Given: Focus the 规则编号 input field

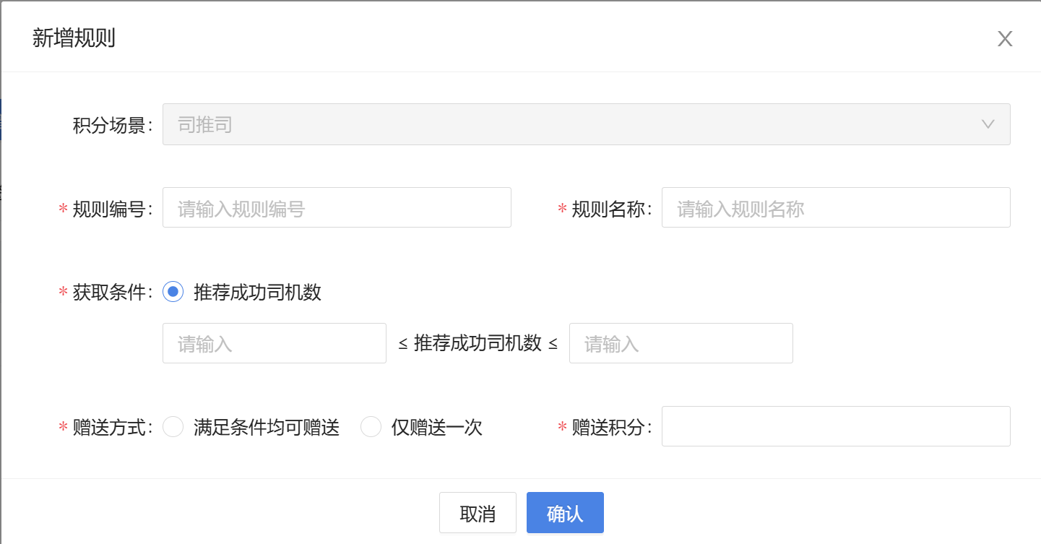Looking at the screenshot, I should 337,208.
